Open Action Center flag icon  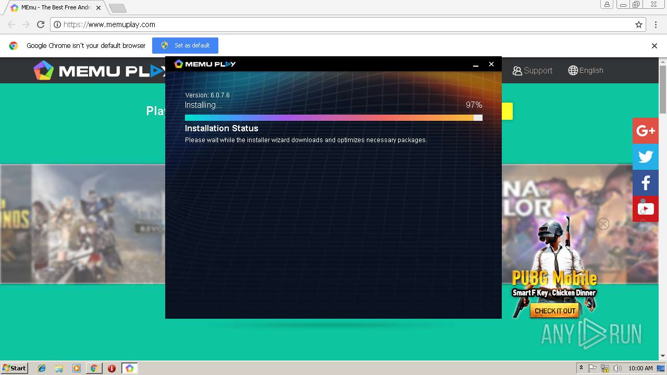[592, 368]
